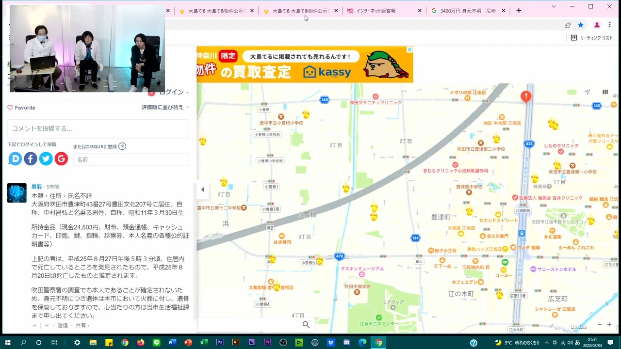Log in with the Google icon

point(61,159)
